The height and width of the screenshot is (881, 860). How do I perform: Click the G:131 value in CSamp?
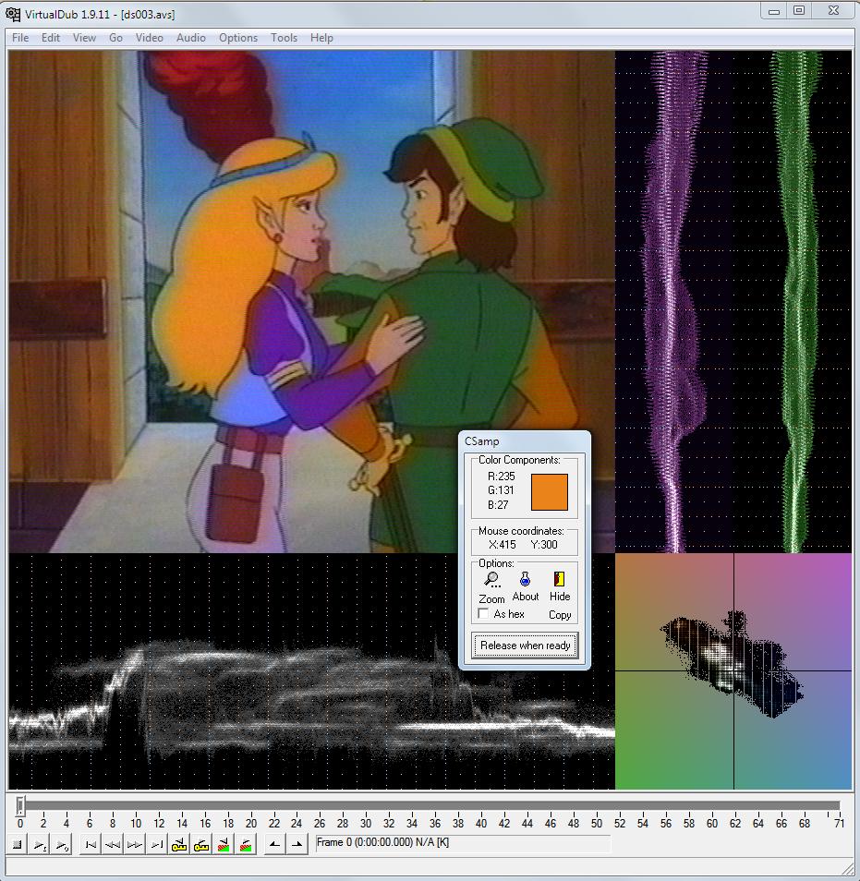(x=501, y=490)
